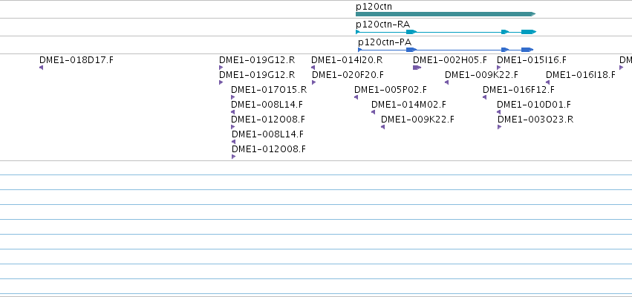Select the arrow glyph under DME1-005P02.F
The width and height of the screenshot is (632, 297).
tap(356, 97)
